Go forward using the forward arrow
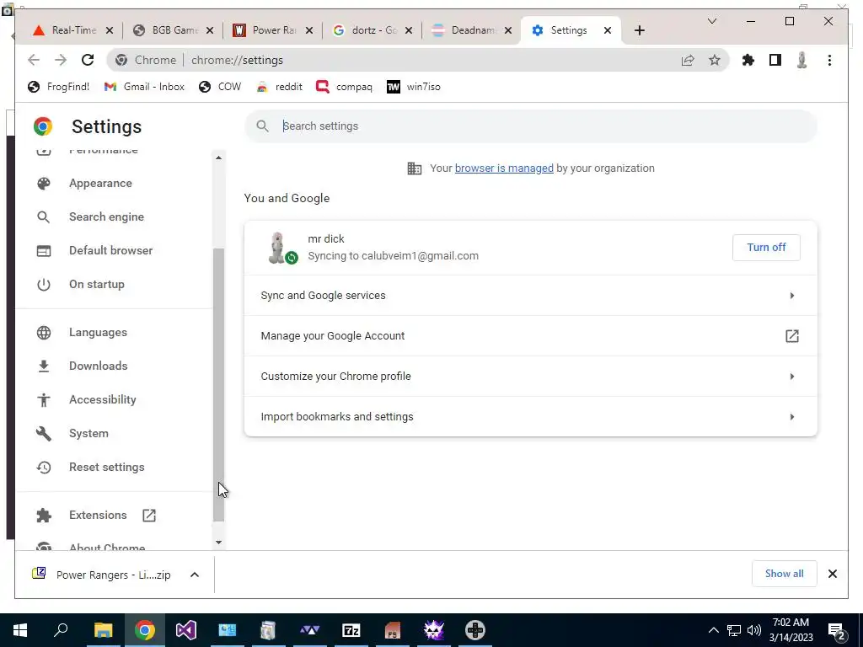This screenshot has height=647, width=863. pyautogui.click(x=61, y=60)
